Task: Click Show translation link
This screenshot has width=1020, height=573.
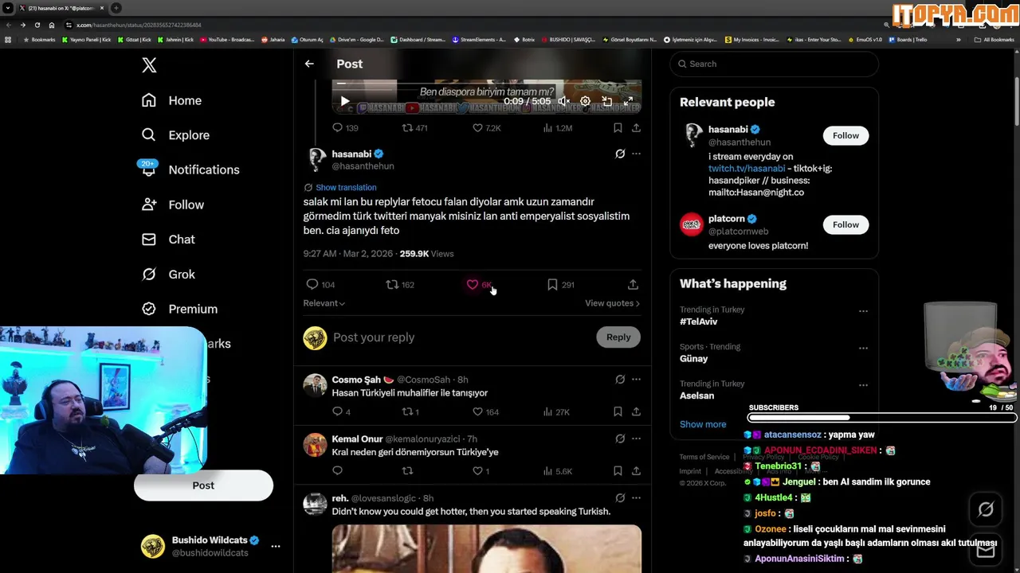Action: (346, 187)
